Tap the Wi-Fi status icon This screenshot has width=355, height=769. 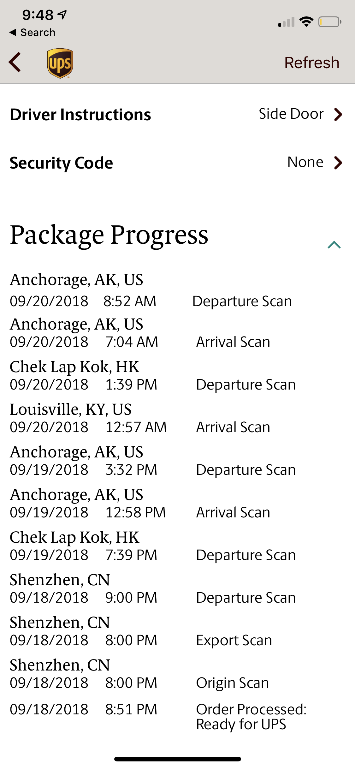click(x=306, y=22)
